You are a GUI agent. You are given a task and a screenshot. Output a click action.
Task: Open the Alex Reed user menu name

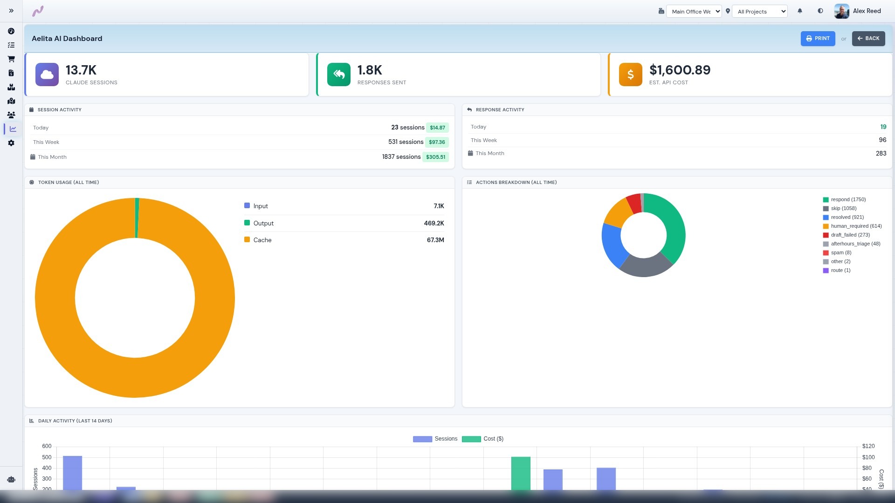pos(867,11)
